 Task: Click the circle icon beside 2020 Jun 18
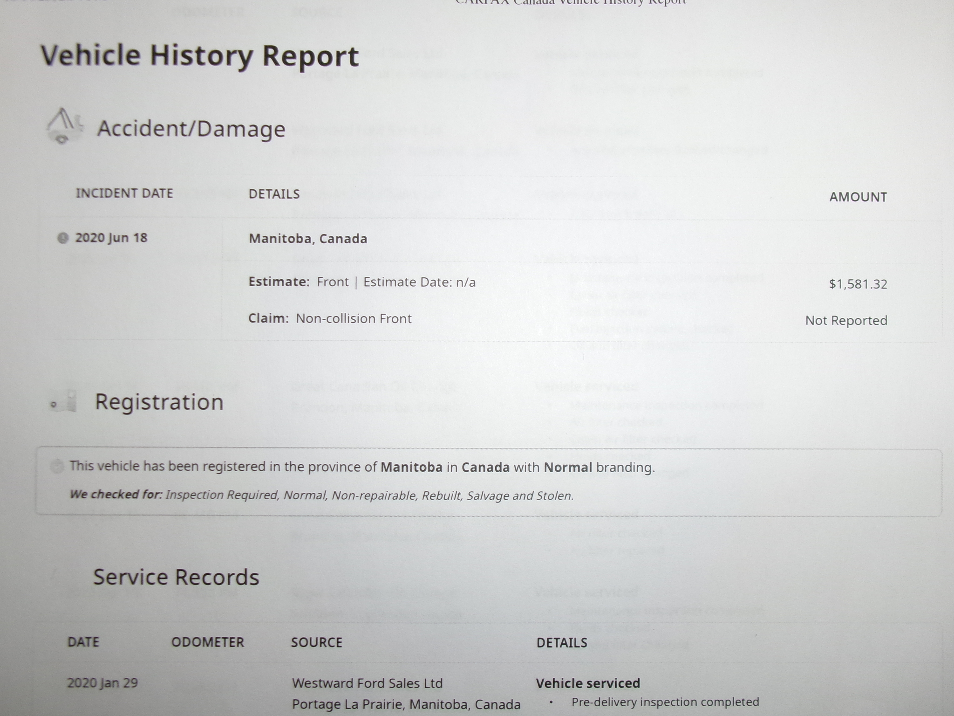[x=62, y=238]
